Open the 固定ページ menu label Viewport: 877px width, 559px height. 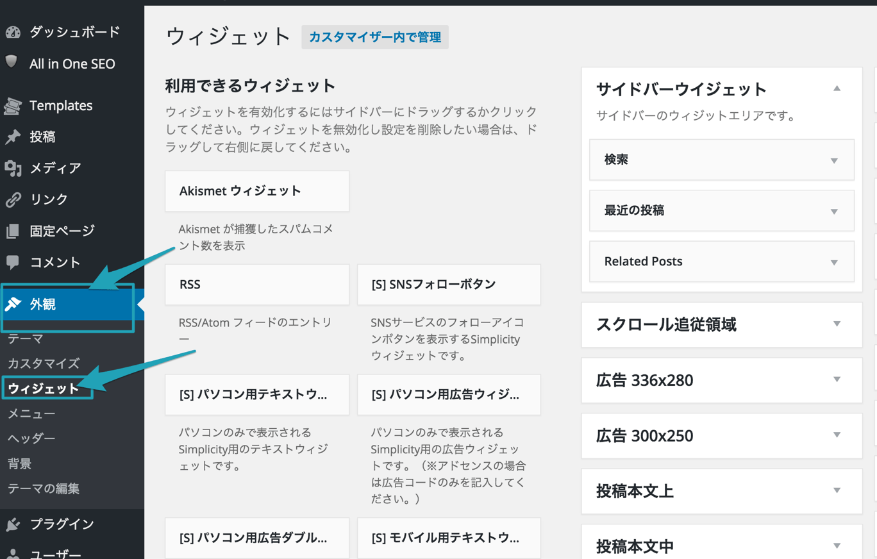tap(62, 231)
